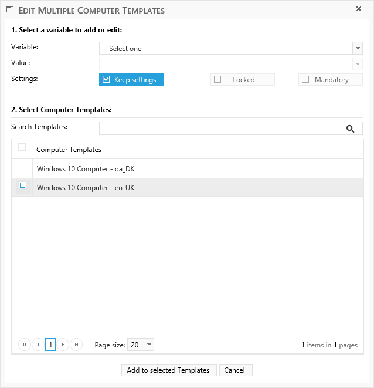Select page number 1 in pager
Screen dimensions: 374x388
pyautogui.click(x=50, y=345)
